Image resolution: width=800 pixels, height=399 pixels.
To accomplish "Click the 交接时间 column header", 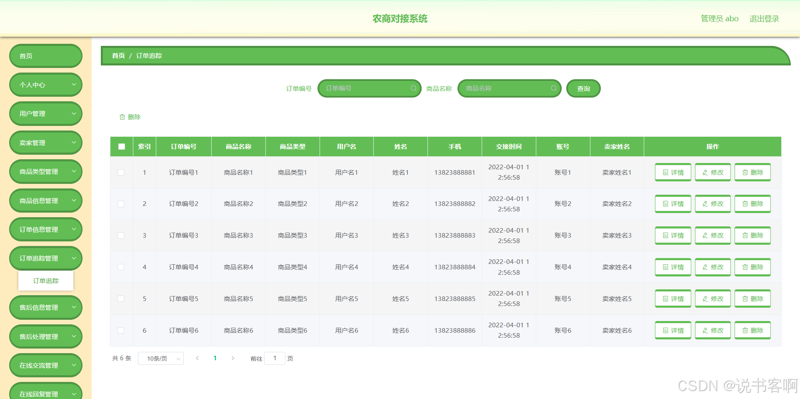I will click(x=509, y=147).
